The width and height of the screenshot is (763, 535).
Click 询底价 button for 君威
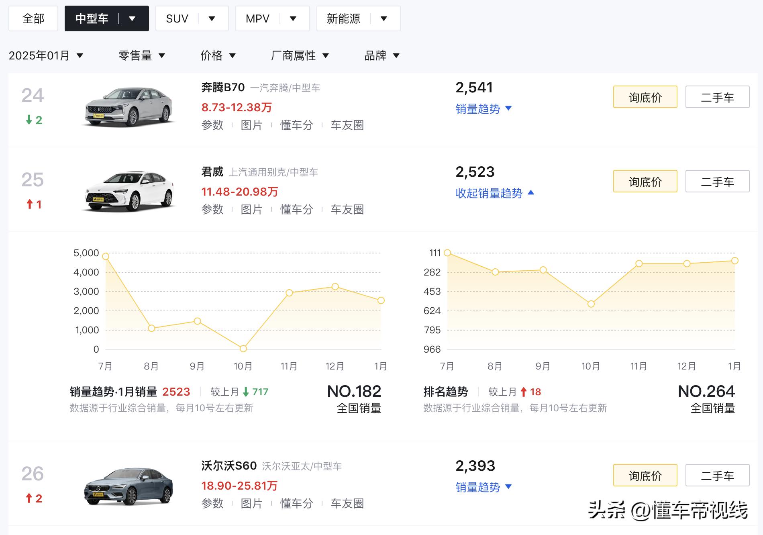tap(645, 182)
